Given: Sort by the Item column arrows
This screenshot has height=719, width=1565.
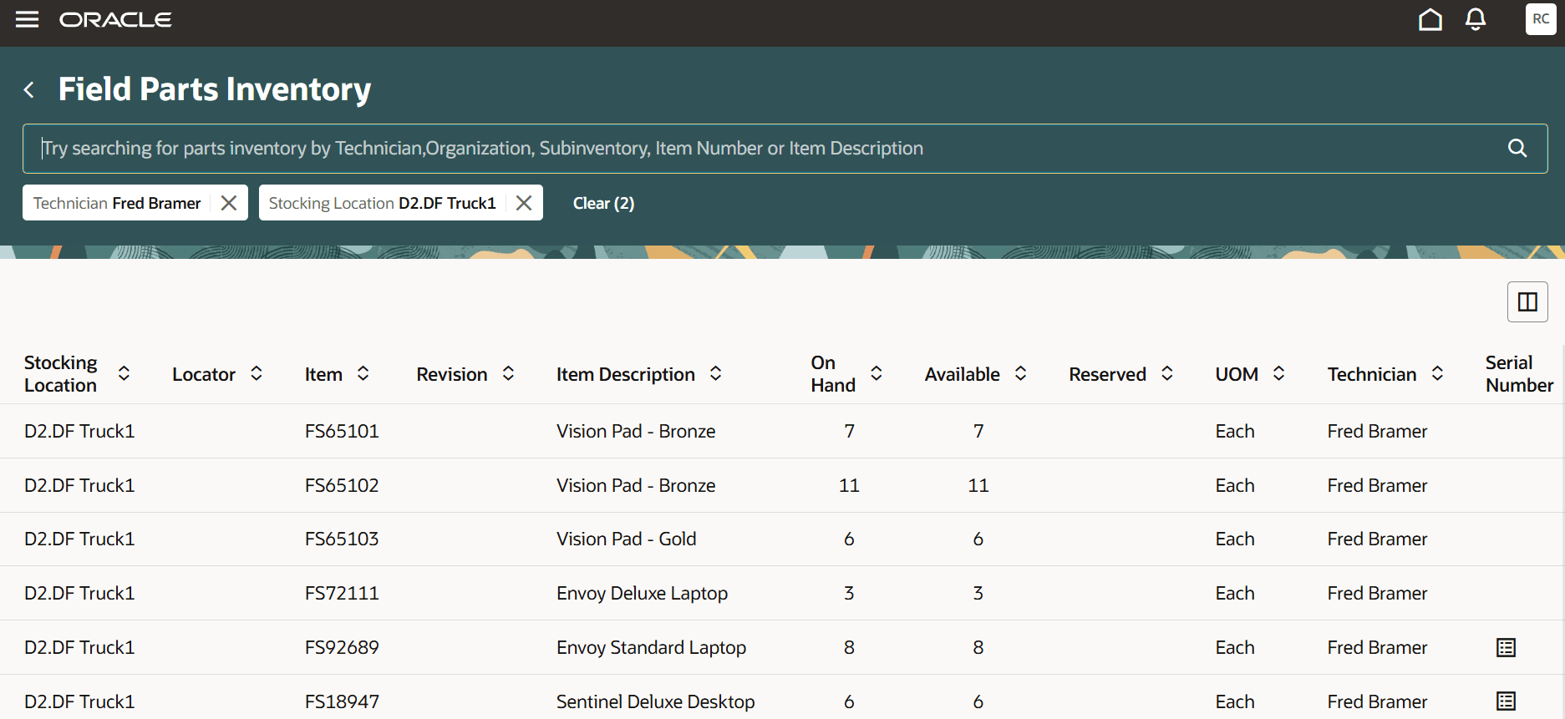Looking at the screenshot, I should click(x=363, y=373).
